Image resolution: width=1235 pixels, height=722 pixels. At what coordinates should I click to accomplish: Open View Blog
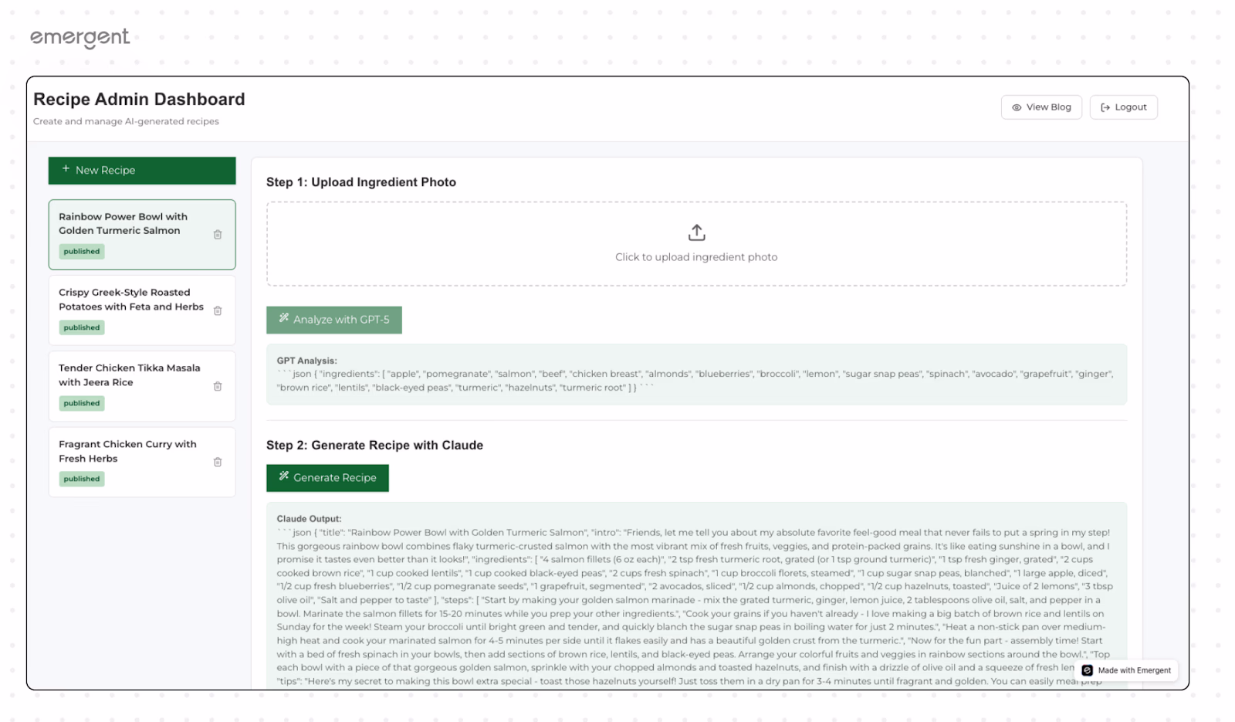[x=1041, y=107]
